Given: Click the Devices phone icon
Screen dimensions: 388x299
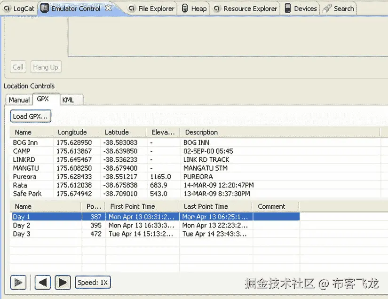Looking at the screenshot, I should (x=287, y=8).
